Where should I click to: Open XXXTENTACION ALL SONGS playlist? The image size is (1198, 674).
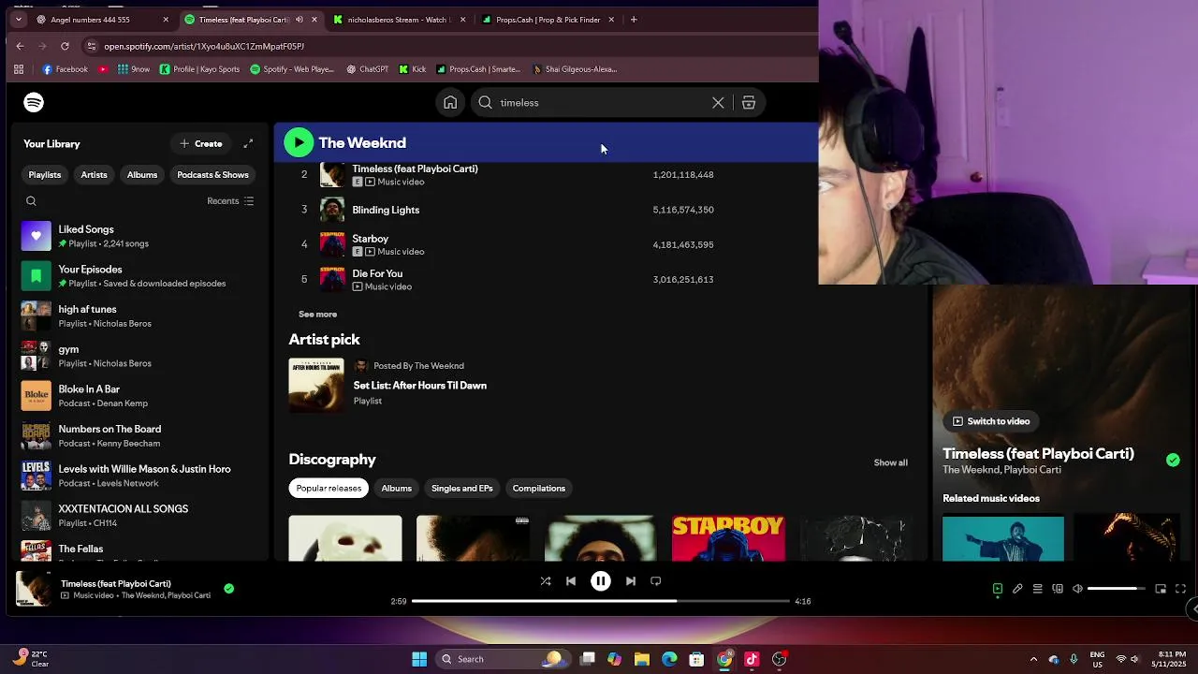[139, 516]
